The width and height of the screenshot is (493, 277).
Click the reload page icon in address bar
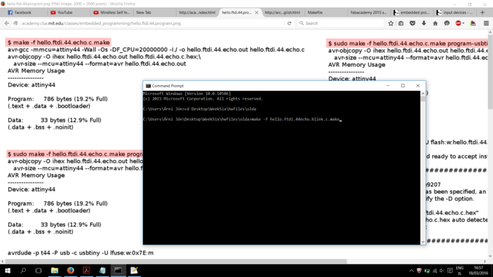coord(289,23)
